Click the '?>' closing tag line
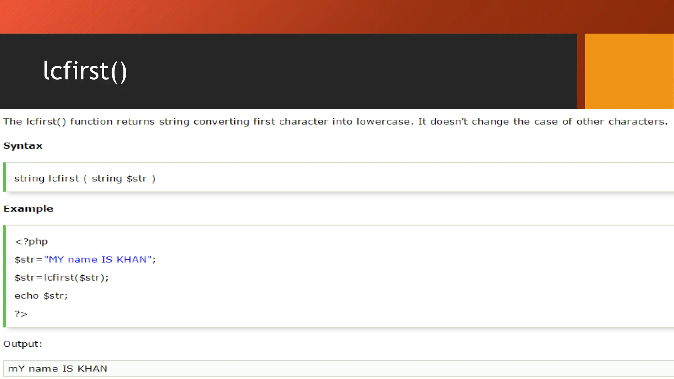 pos(21,314)
